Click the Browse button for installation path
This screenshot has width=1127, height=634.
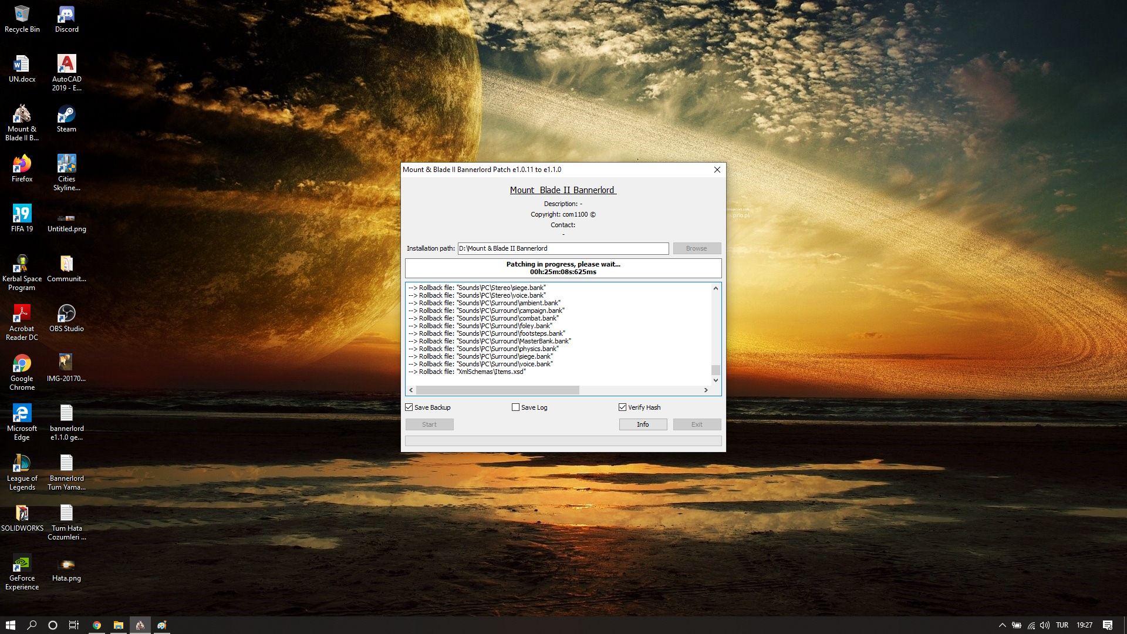click(697, 248)
